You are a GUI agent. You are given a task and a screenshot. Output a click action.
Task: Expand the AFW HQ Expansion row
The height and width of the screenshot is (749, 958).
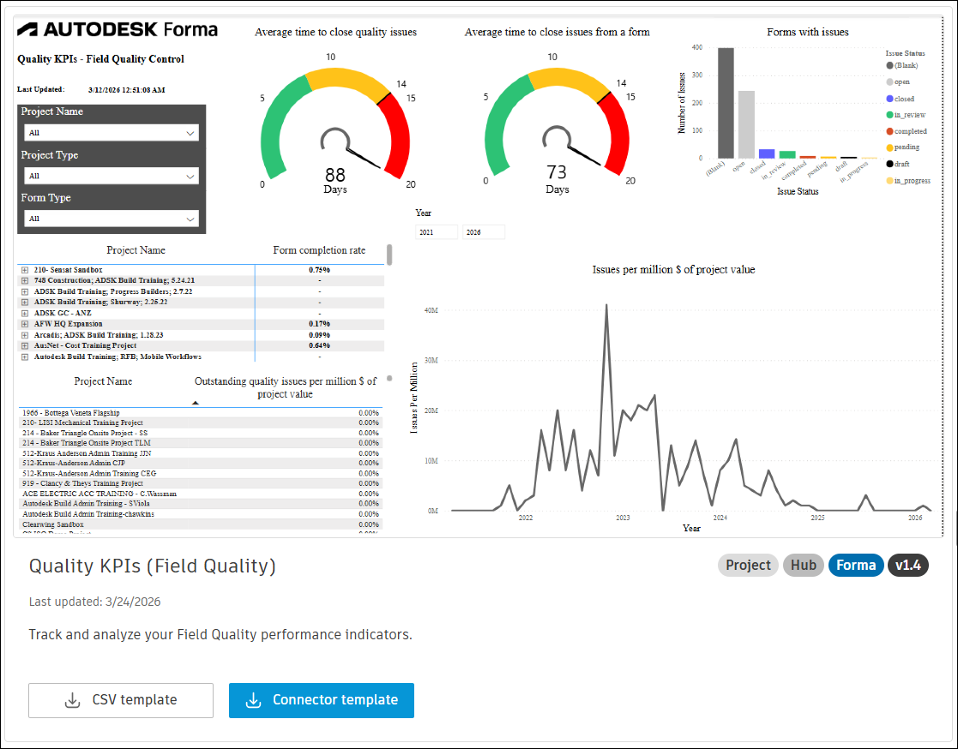(x=24, y=324)
